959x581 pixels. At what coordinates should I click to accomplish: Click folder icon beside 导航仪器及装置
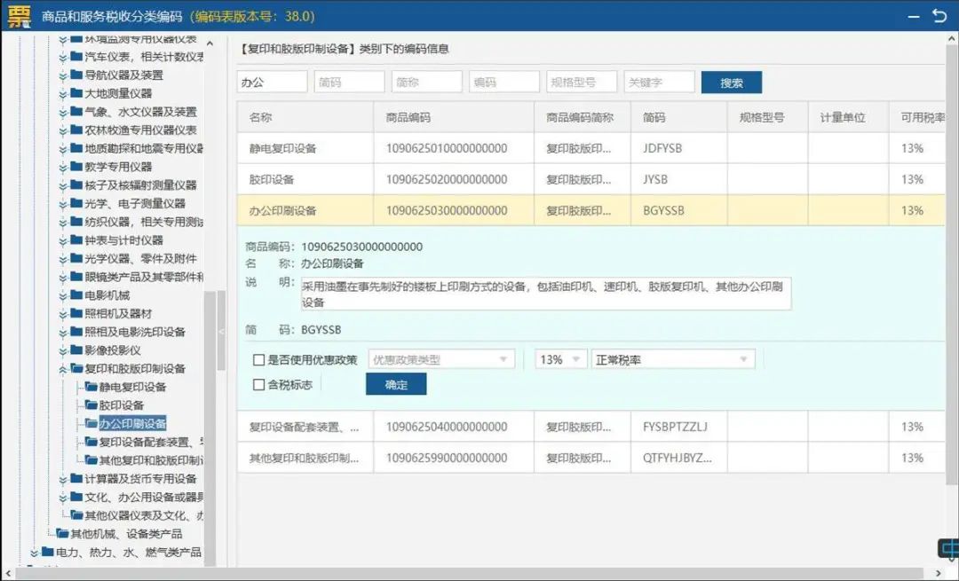(x=76, y=75)
